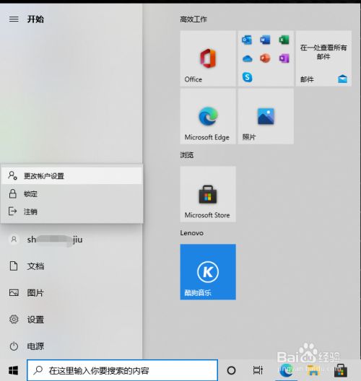Open File Explorer from the taskbar
This screenshot has width=361, height=381.
tap(313, 371)
